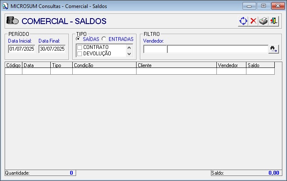Minimize the Consultas window
The width and height of the screenshot is (287, 181).
(249, 6)
